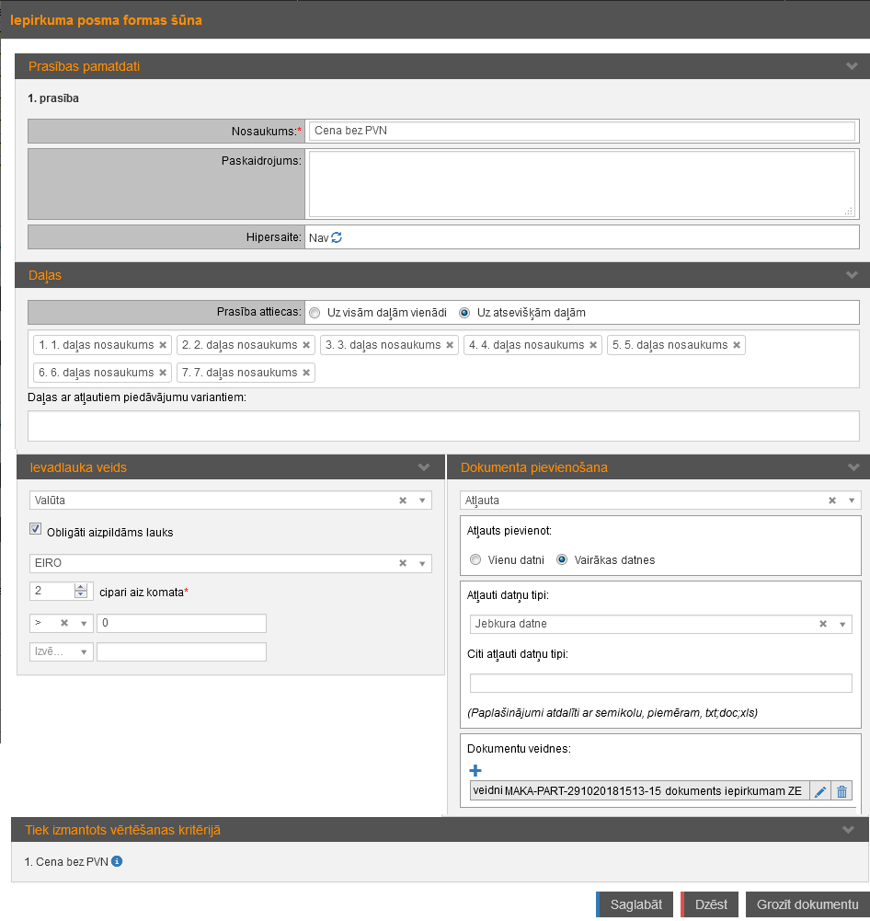Open the Atļauta document attachment dropdown
The image size is (870, 921).
[851, 501]
